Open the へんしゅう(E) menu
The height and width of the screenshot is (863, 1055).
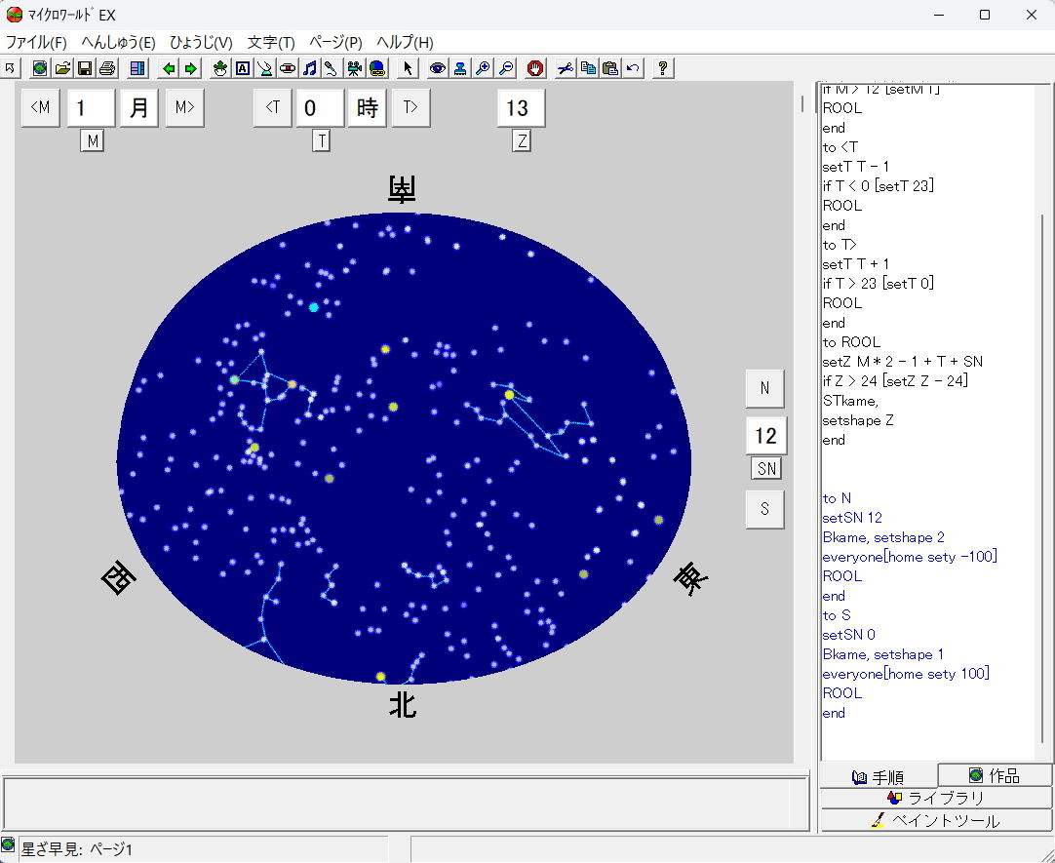point(118,42)
